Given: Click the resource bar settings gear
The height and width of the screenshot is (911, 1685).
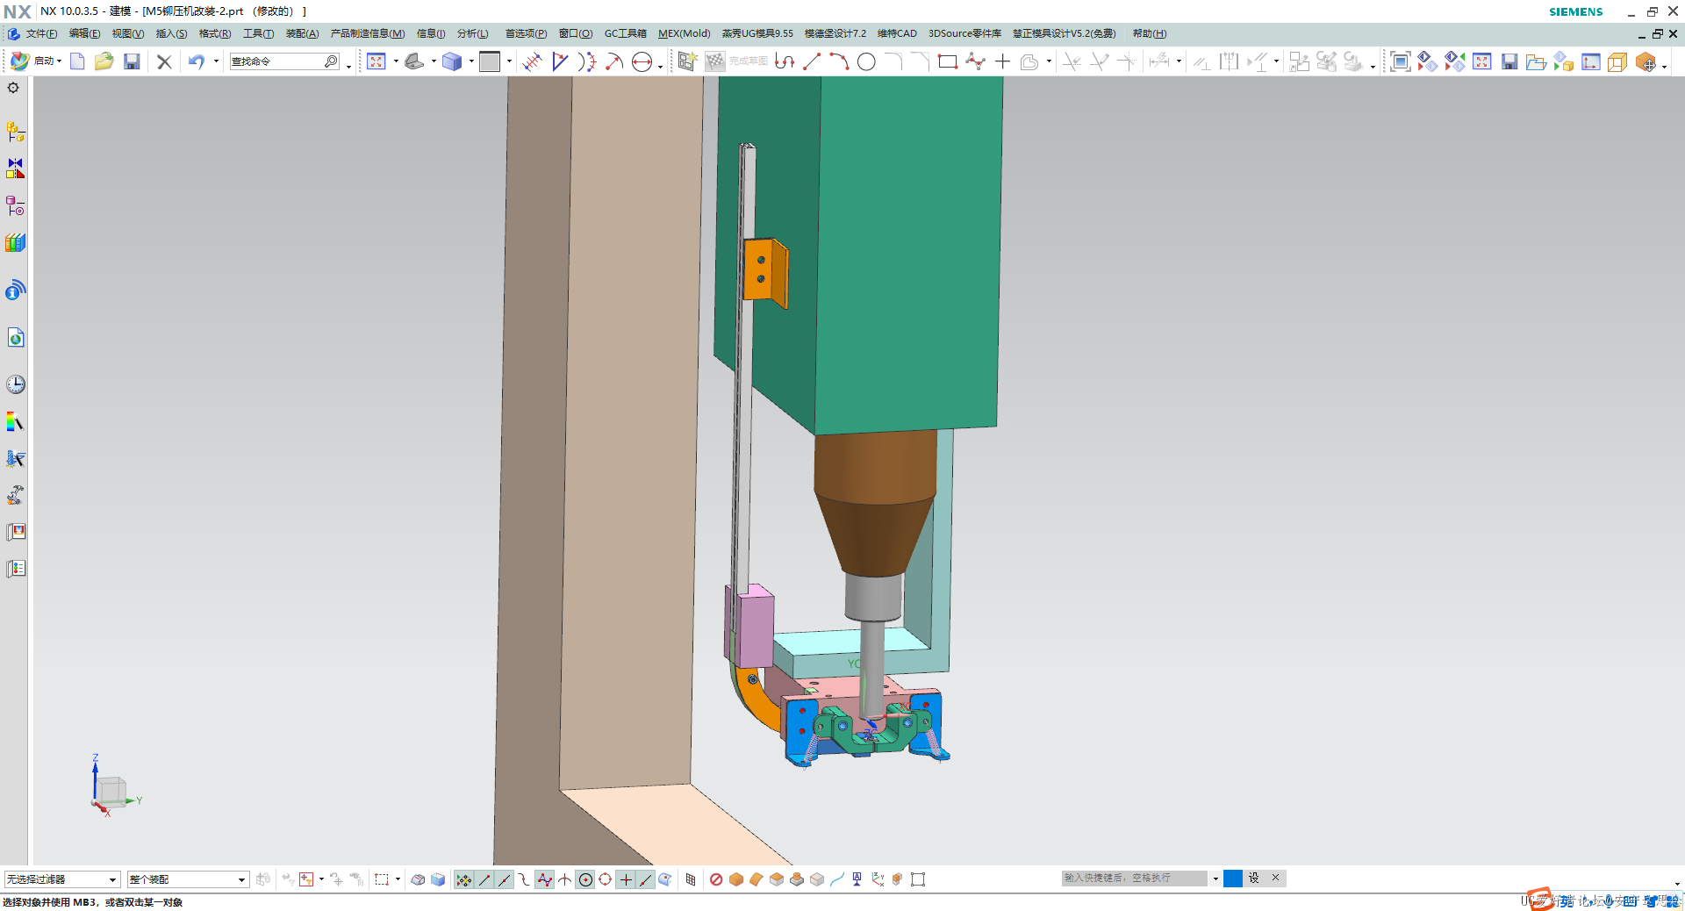Looking at the screenshot, I should pos(13,88).
